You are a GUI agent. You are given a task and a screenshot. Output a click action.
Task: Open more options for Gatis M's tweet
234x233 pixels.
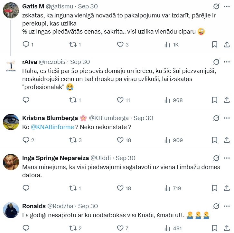(x=227, y=6)
